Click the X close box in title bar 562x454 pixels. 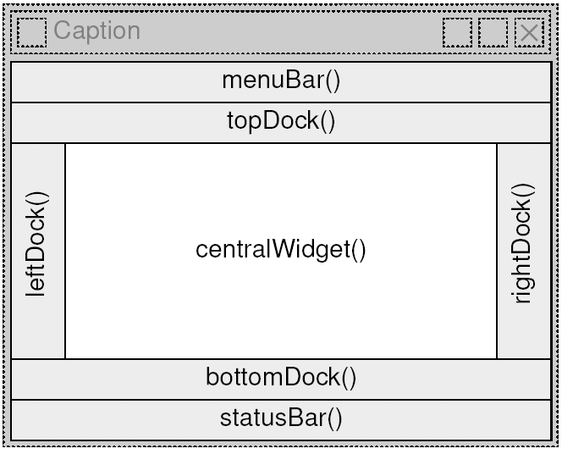(529, 33)
